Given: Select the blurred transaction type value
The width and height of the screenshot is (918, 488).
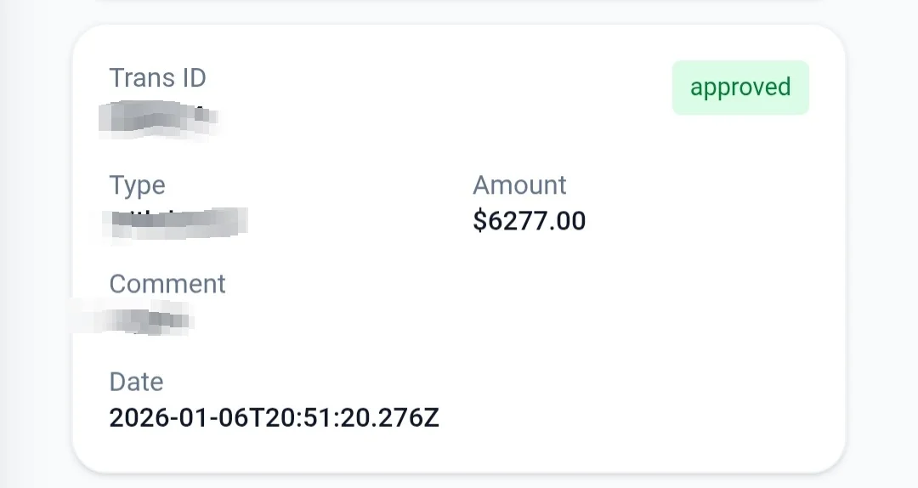Looking at the screenshot, I should tap(178, 222).
